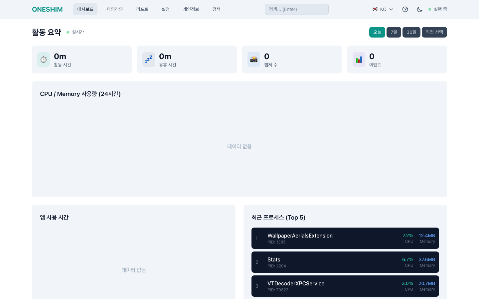The image size is (479, 299).
Task: Click the 개인정보 navigation link
Action: click(x=191, y=9)
